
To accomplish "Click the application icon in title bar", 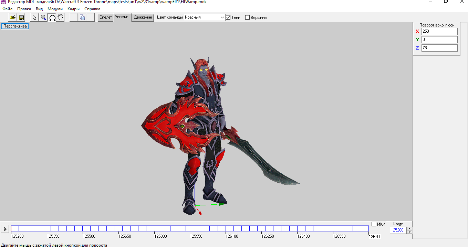I will (3, 2).
